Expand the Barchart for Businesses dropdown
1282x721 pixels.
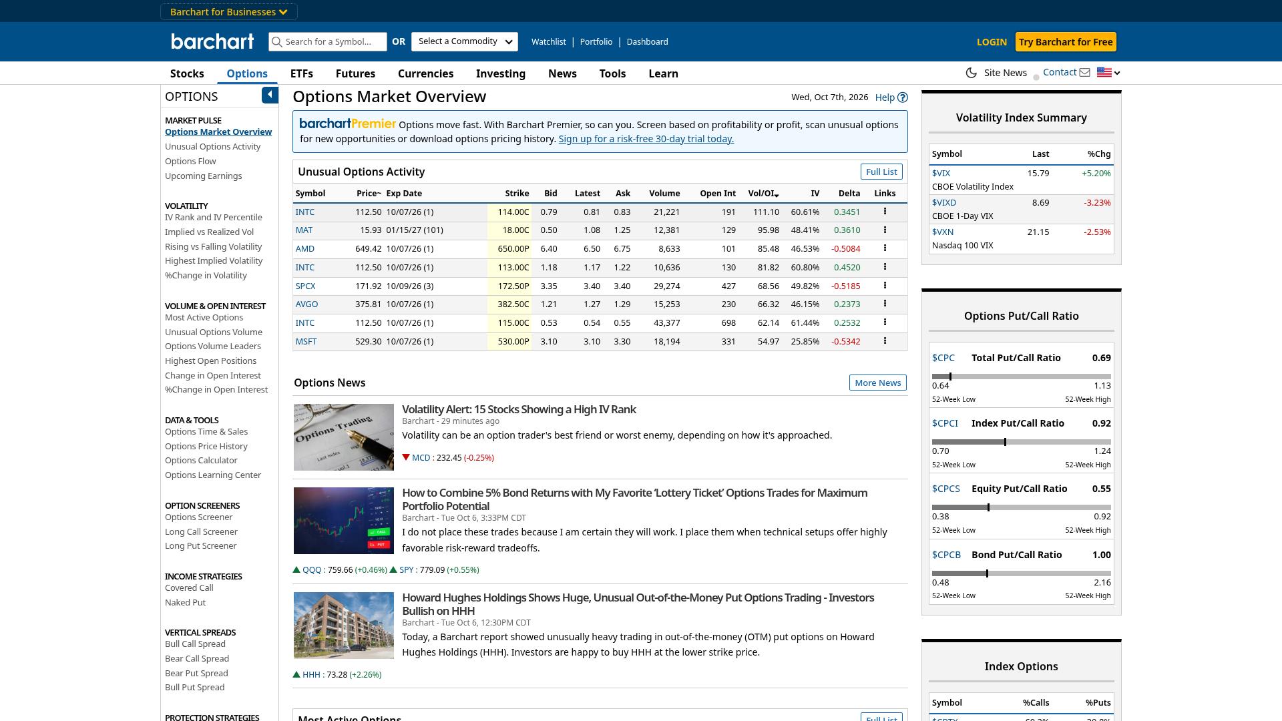click(x=229, y=12)
